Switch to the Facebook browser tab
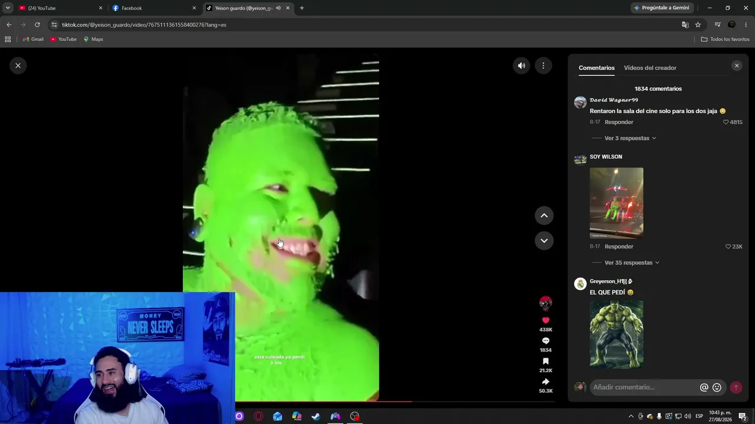755x424 pixels. coord(155,8)
